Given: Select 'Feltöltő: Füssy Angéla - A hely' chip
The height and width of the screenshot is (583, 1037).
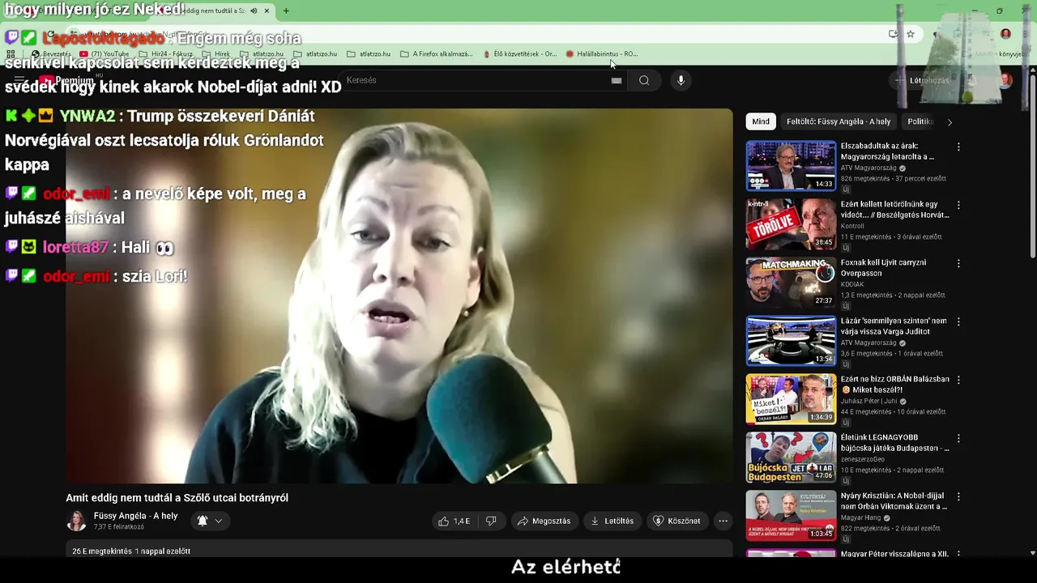Looking at the screenshot, I should point(839,121).
